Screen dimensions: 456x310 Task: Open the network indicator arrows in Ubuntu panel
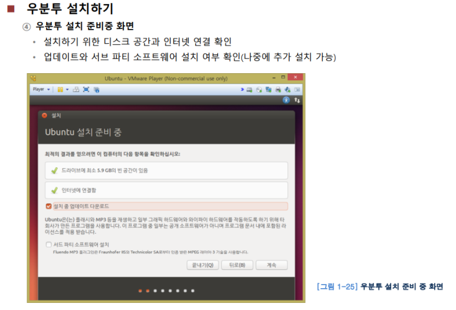coord(297,100)
